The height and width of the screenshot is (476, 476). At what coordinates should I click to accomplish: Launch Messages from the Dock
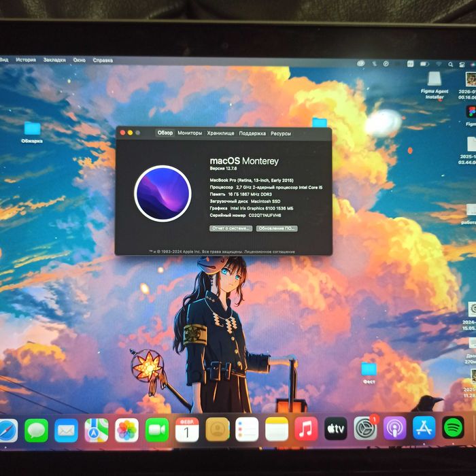[36, 430]
